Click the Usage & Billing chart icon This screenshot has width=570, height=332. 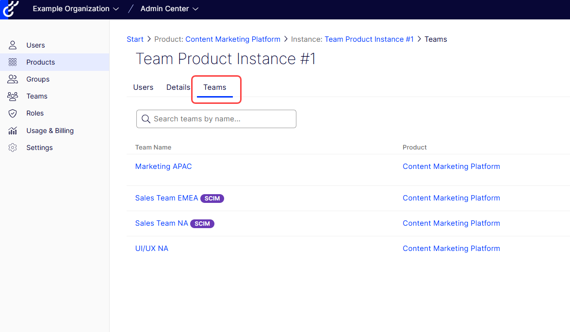pos(13,131)
